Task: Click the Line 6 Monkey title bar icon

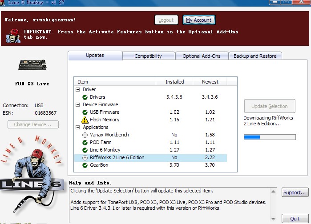Action: click(x=2, y=3)
